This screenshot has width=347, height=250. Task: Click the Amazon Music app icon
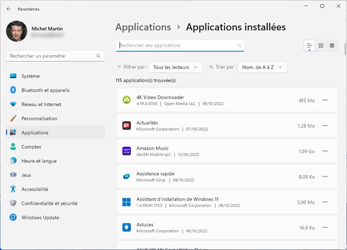click(x=127, y=151)
